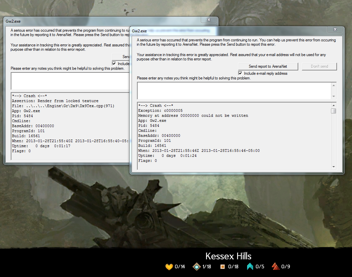Click down arrow of crash log scrollbar
Image resolution: width=352 pixels, height=277 pixels.
[x=334, y=167]
